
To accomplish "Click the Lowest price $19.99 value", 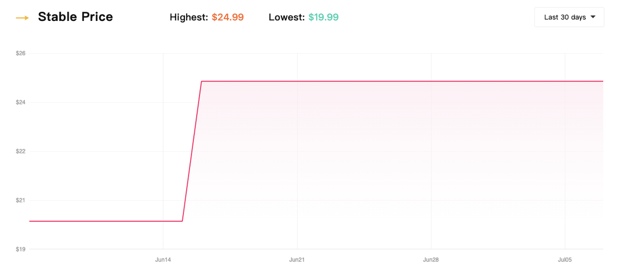I will (x=323, y=18).
